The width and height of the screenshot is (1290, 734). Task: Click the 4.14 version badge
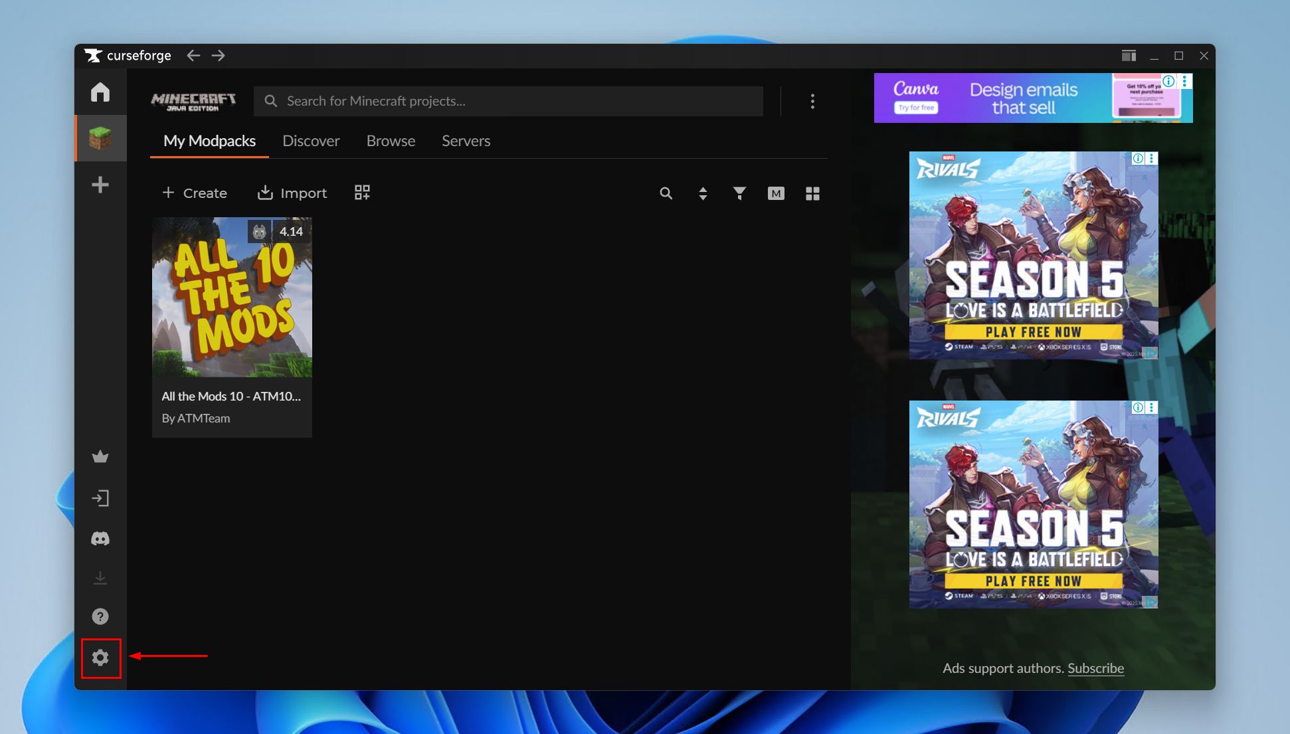click(x=291, y=231)
